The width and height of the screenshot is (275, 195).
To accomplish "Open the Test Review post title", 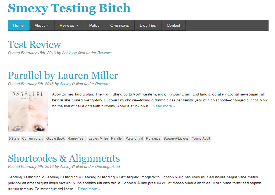I will click(34, 44).
